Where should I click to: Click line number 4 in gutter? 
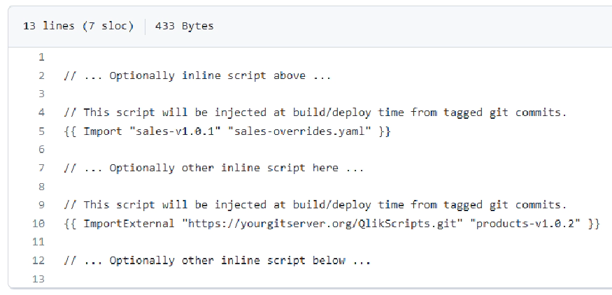point(41,113)
